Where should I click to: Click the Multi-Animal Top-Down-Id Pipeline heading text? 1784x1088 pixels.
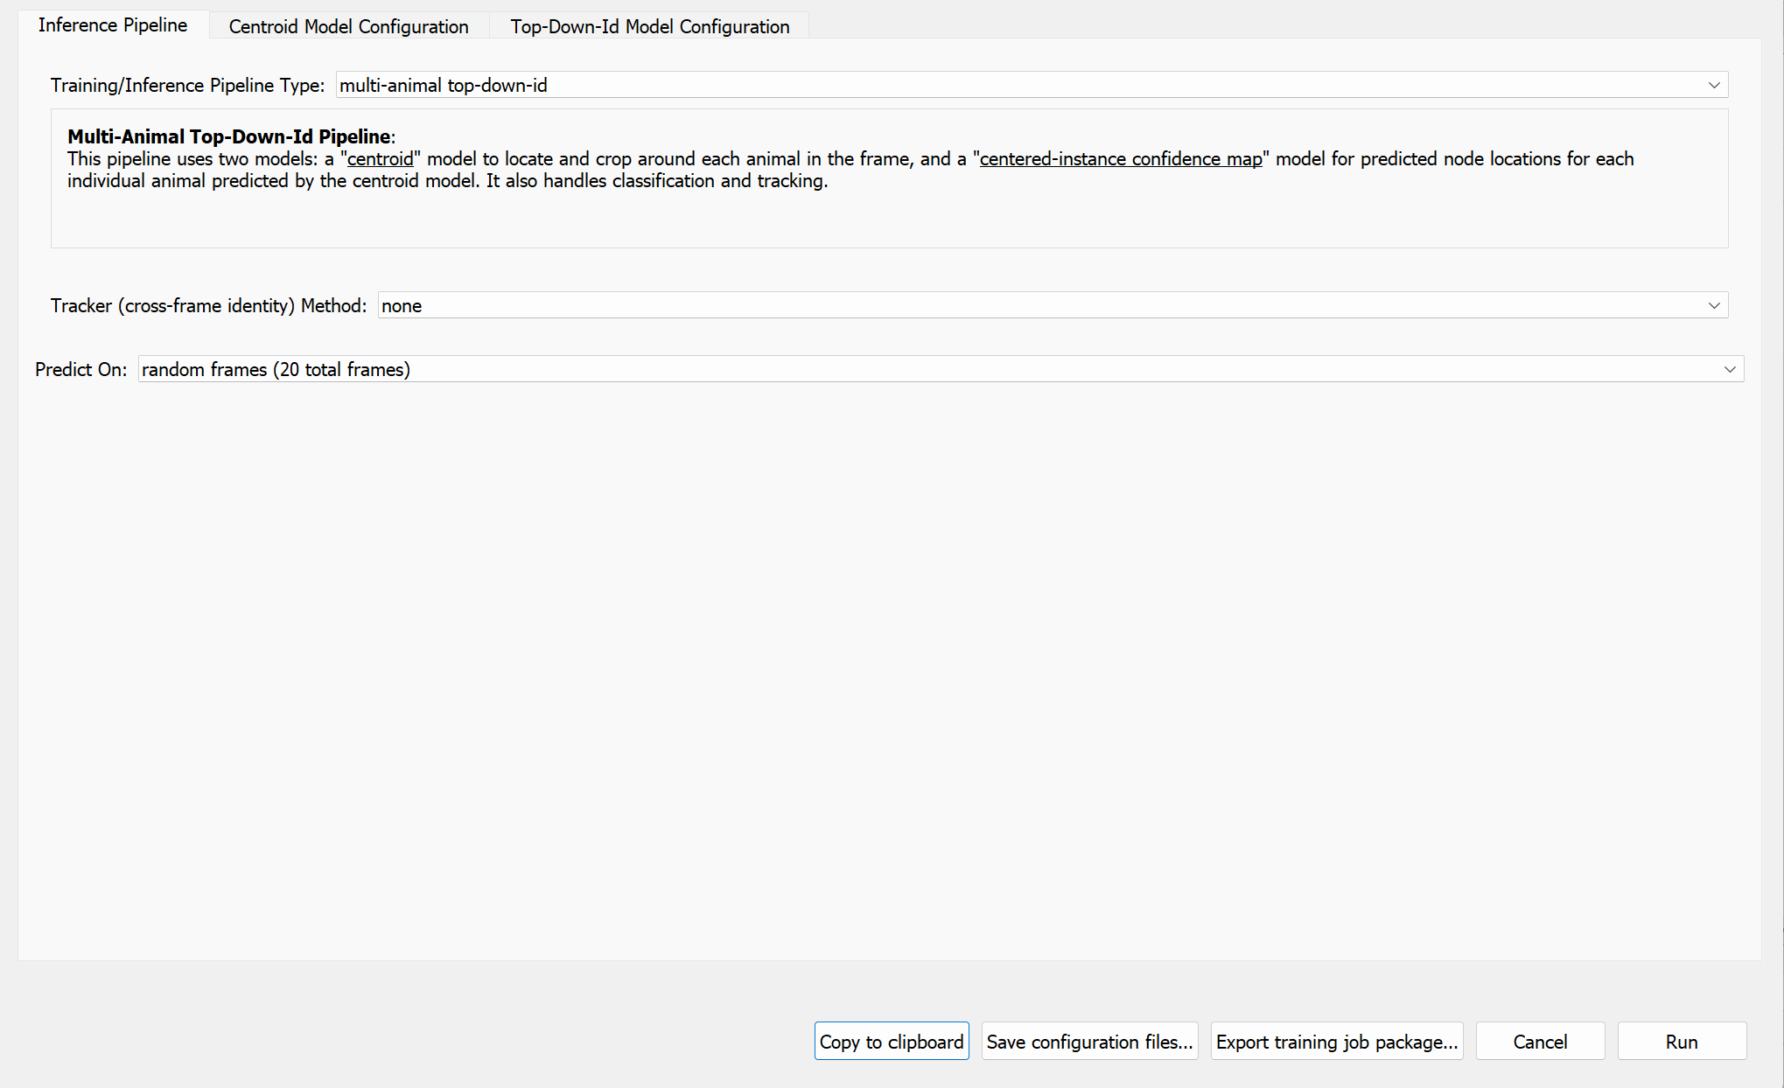click(x=229, y=136)
